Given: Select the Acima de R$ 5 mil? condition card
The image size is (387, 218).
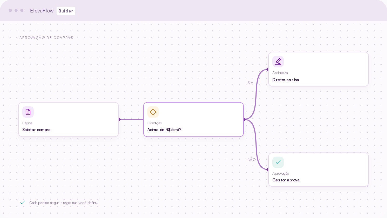Looking at the screenshot, I should click(x=193, y=119).
